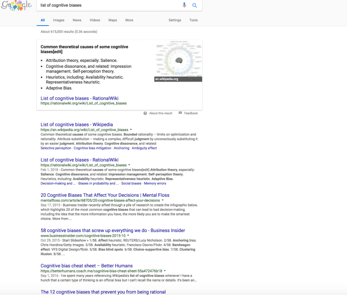The image size is (347, 295).
Task: Select the All tab
Action: pos(43,20)
